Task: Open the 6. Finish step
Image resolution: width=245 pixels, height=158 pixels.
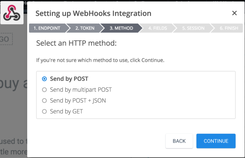Action: (x=229, y=28)
